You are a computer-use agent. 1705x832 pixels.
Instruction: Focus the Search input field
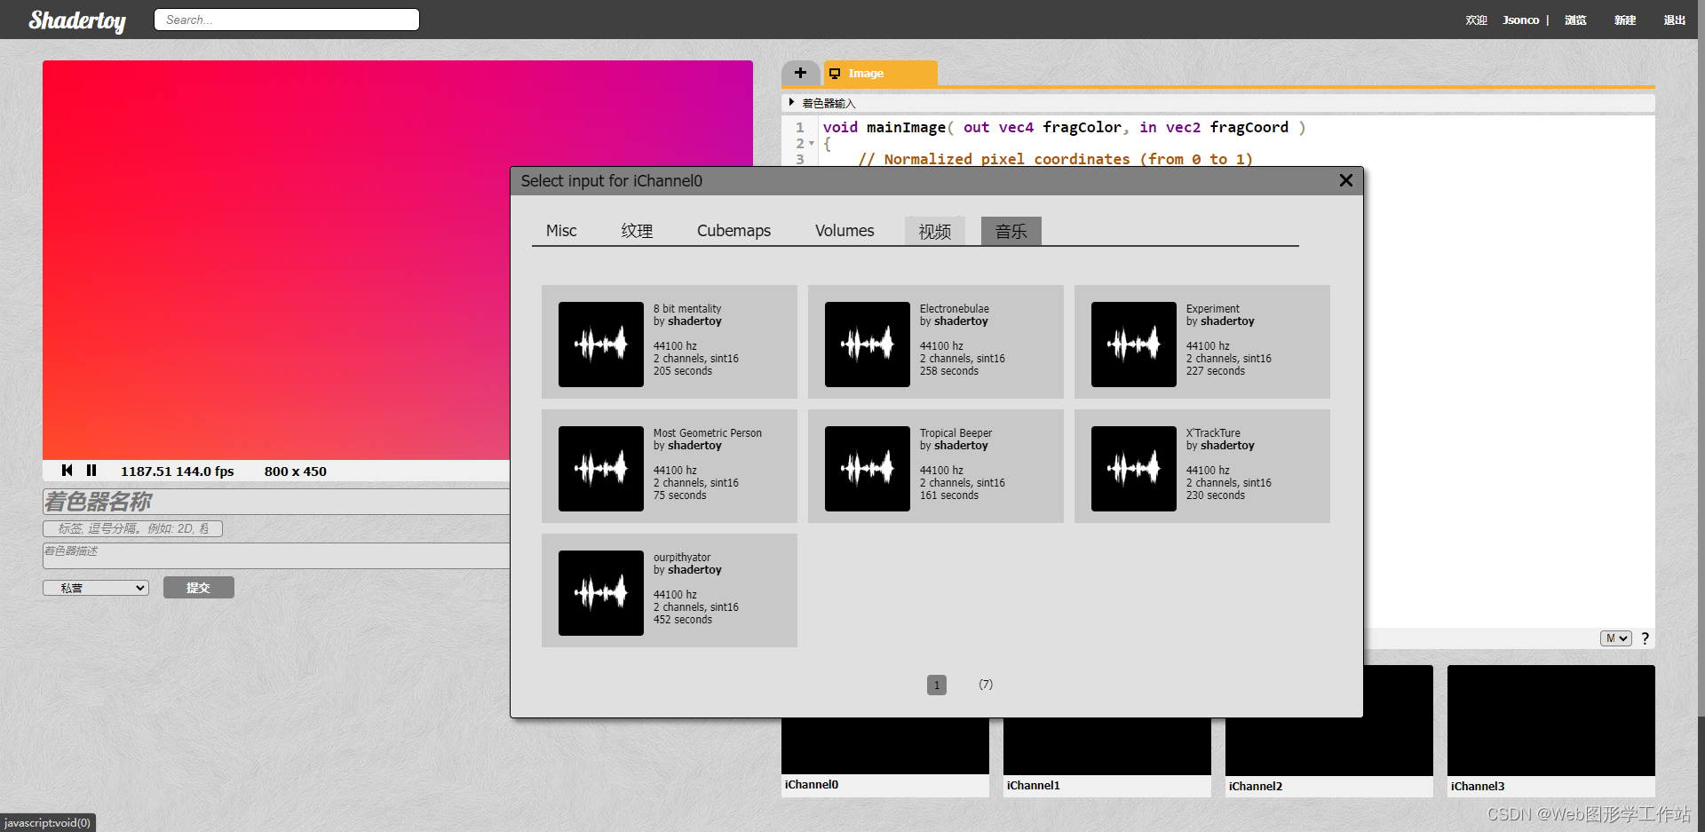tap(287, 20)
